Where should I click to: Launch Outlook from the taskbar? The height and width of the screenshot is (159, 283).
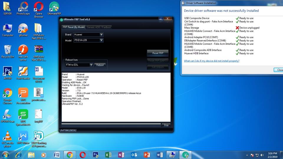pos(134,155)
